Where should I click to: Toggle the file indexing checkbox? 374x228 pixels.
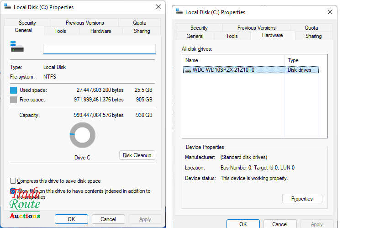click(13, 191)
